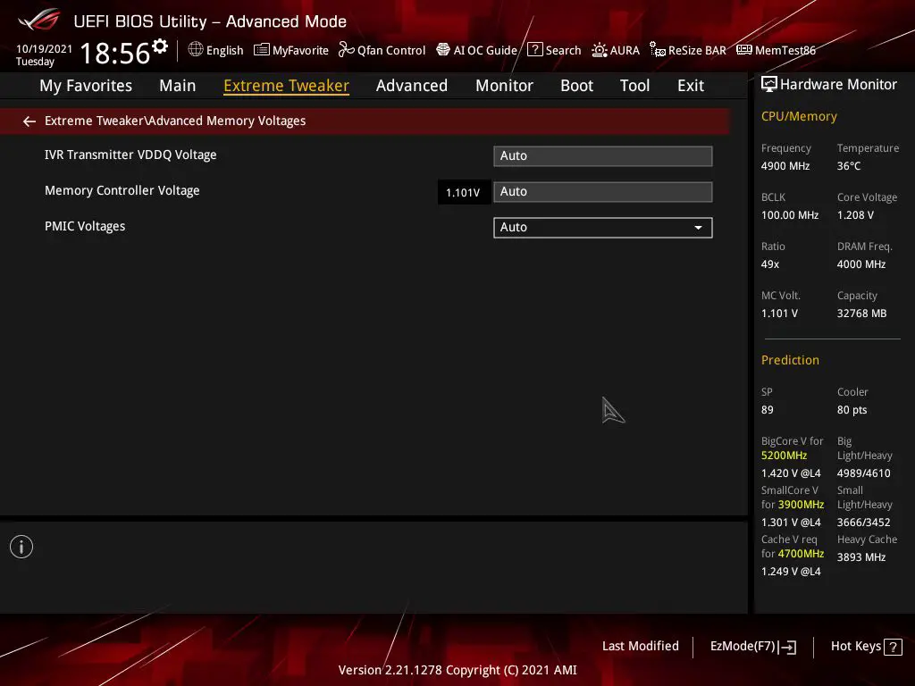The image size is (915, 686).
Task: Click the 4989/4610 Big Light/Heavy value
Action: [864, 473]
